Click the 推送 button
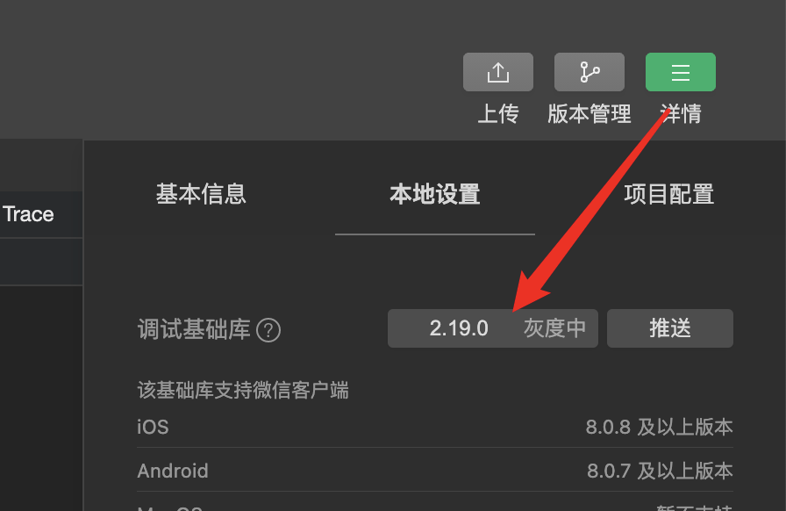This screenshot has height=511, width=786. pyautogui.click(x=669, y=328)
